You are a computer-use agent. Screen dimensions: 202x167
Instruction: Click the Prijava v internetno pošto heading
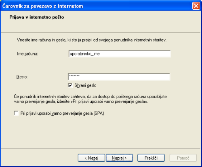point(37,17)
